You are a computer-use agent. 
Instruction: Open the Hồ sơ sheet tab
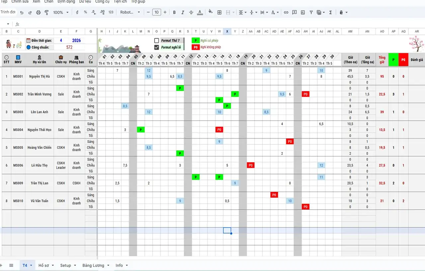43,265
